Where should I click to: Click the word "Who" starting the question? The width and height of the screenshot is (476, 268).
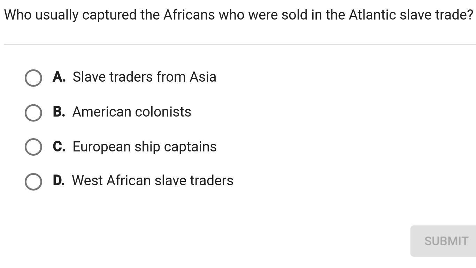[x=18, y=15]
